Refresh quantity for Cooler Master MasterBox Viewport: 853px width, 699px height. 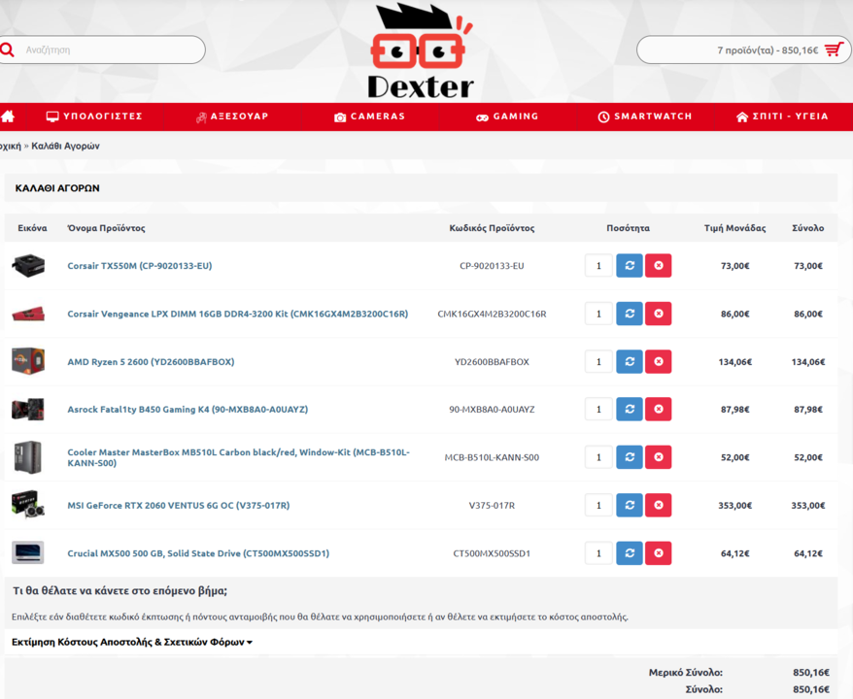pos(630,457)
